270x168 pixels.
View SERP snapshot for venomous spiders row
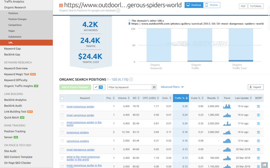pos(258,141)
